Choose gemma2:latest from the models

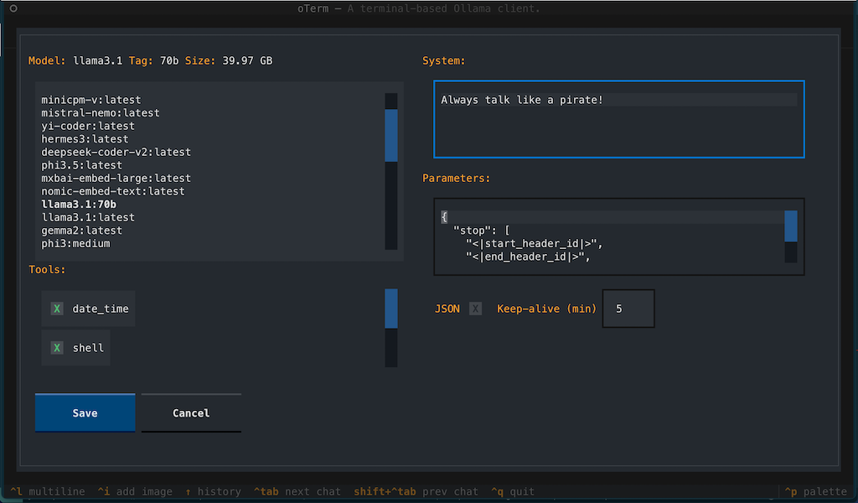pos(81,230)
